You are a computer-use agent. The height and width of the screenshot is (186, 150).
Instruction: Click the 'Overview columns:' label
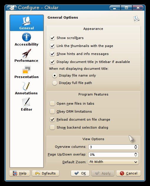(x=70, y=147)
